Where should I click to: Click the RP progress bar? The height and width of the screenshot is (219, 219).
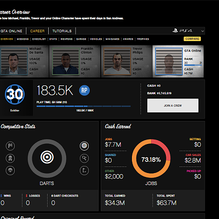[x=84, y=106]
